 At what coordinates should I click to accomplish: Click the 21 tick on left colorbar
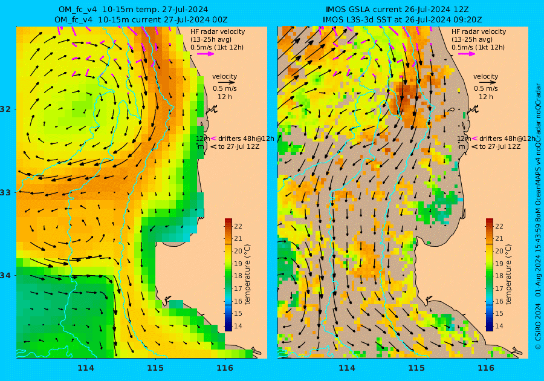(x=238, y=238)
